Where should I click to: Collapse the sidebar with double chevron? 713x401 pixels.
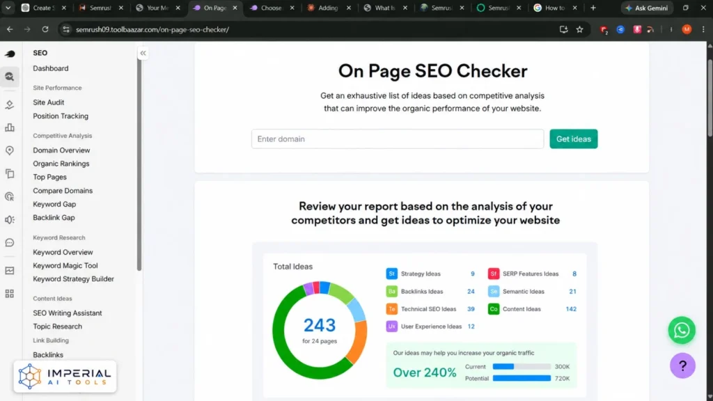(143, 53)
